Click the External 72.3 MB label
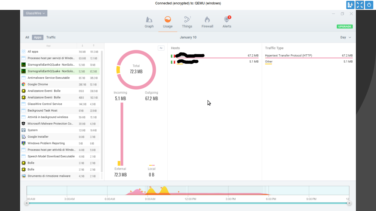The image size is (376, 211). tap(120, 172)
